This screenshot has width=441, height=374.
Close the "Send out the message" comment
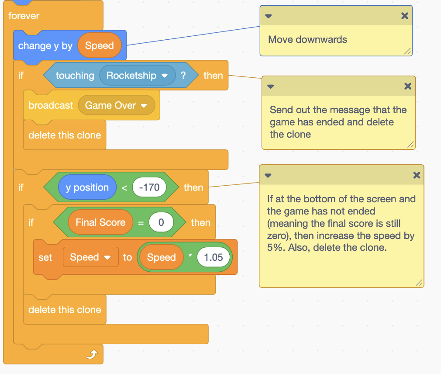407,86
